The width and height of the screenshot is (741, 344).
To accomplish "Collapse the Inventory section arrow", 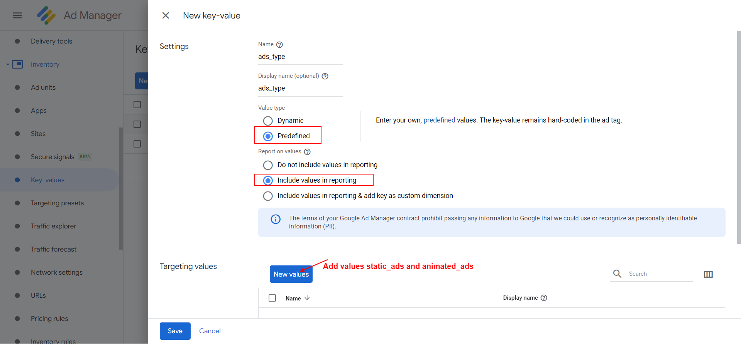I will 7,65.
